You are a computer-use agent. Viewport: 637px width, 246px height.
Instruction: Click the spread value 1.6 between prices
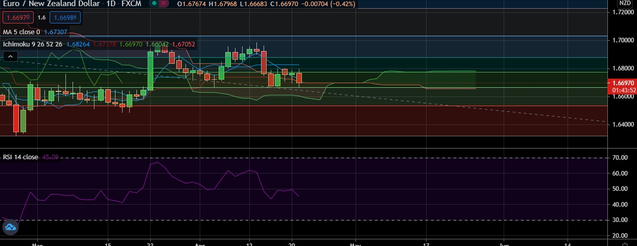(41, 18)
